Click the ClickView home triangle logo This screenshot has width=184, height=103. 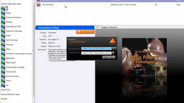(x=113, y=42)
